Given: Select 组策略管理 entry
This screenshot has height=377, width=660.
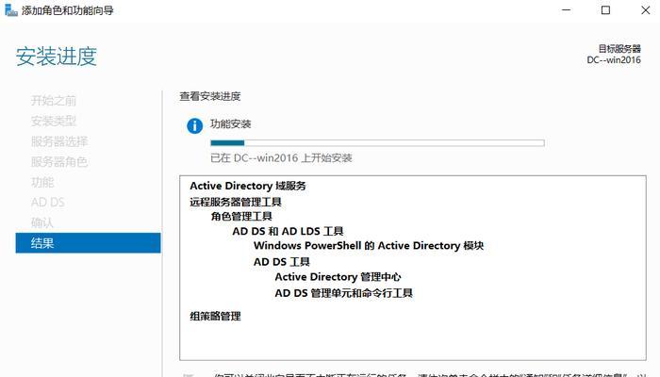Looking at the screenshot, I should point(215,316).
